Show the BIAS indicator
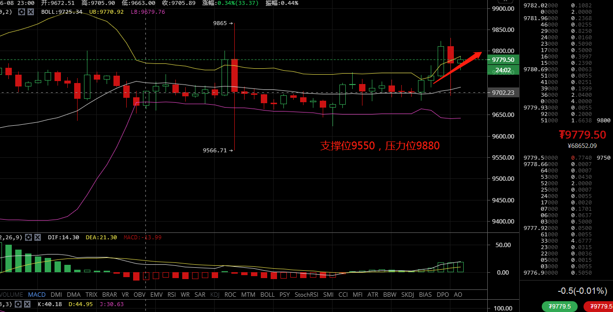Viewport: 613px width, 312px height. (x=425, y=295)
